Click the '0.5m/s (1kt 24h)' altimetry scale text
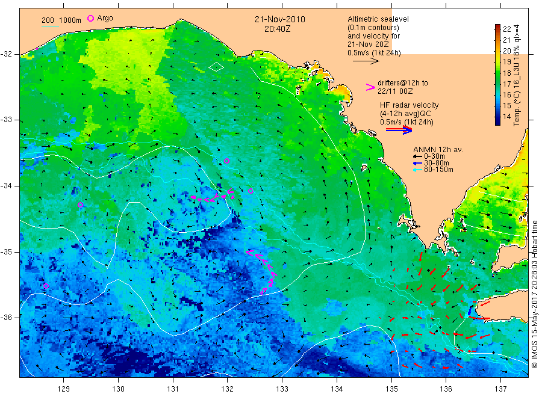 coord(375,53)
